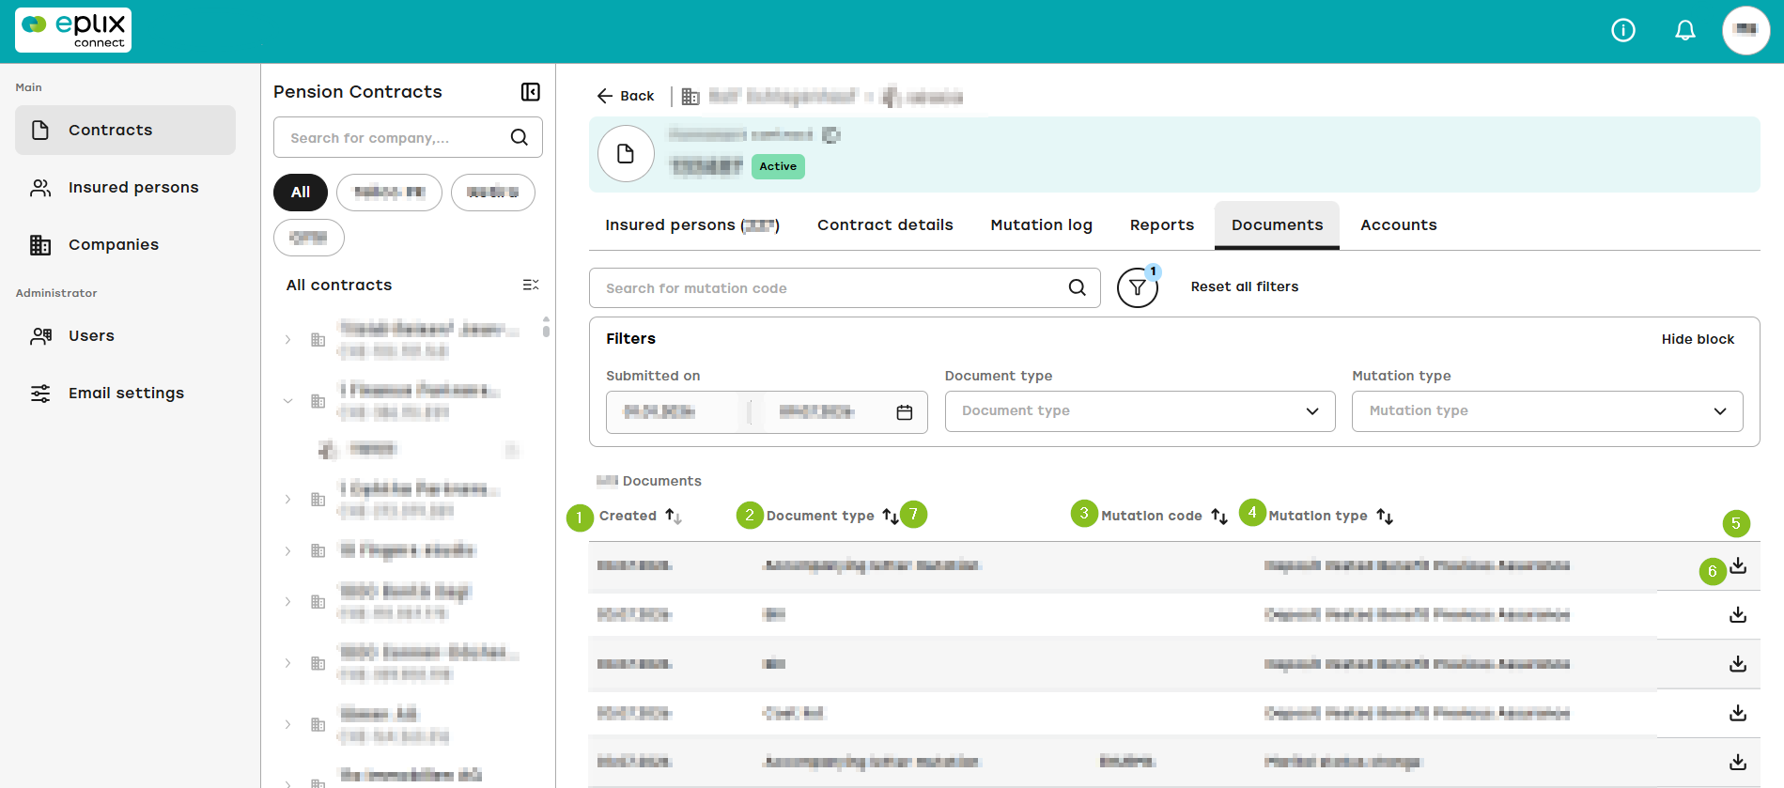Screen dimensions: 1784x788
Task: Click the company search magnifier icon
Action: click(519, 137)
